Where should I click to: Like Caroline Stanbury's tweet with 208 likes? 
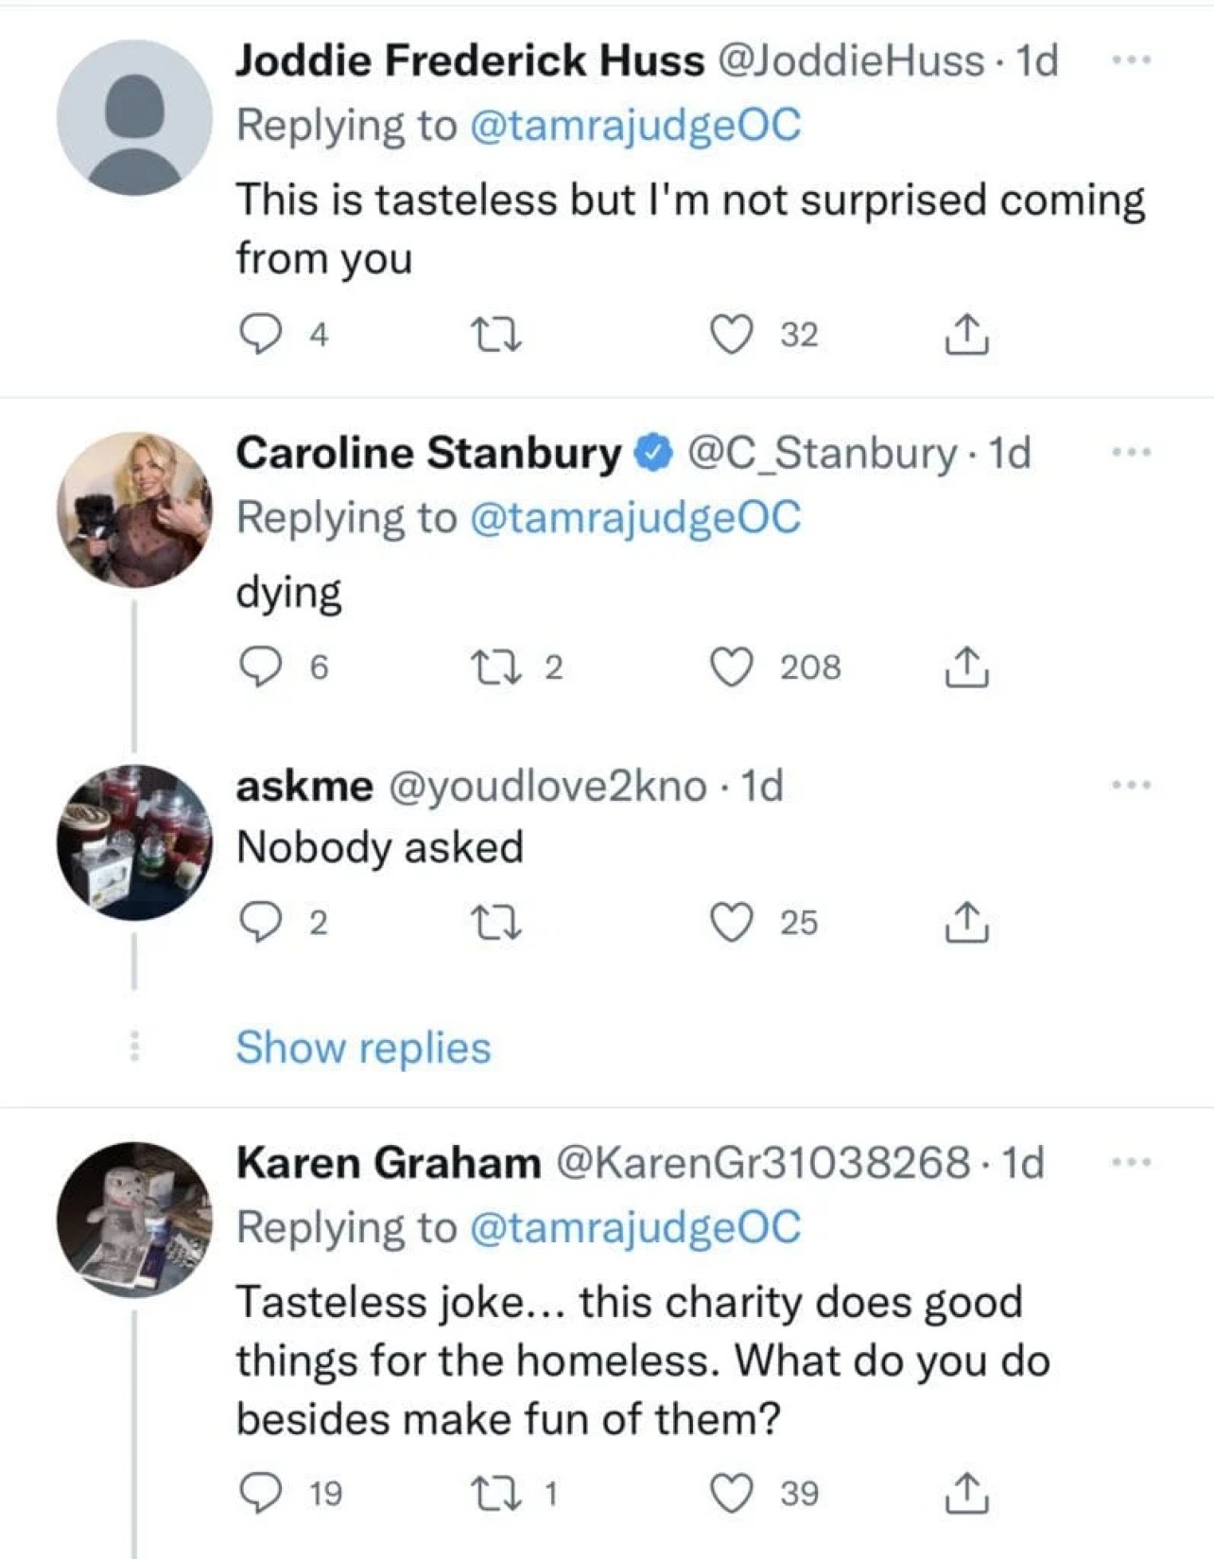tap(731, 667)
